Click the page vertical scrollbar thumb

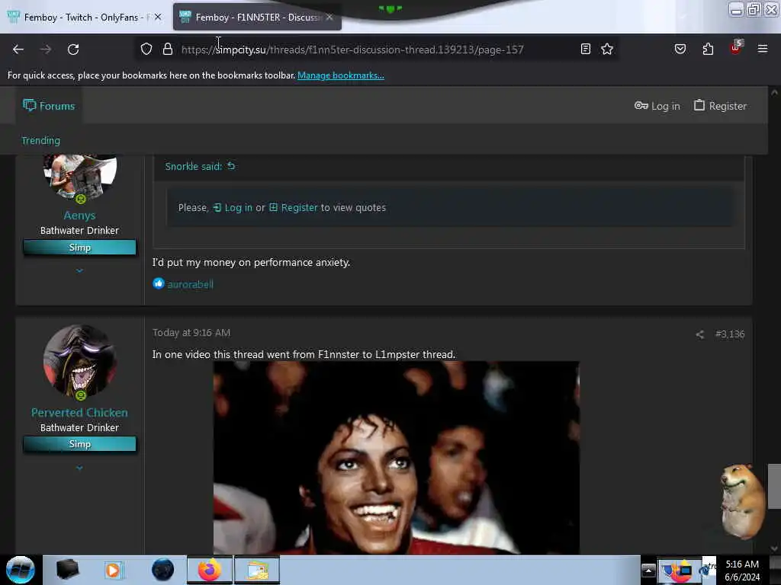pyautogui.click(x=774, y=486)
